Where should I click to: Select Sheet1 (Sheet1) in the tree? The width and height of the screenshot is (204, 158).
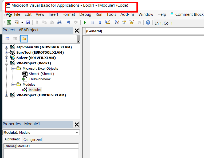point(41,74)
